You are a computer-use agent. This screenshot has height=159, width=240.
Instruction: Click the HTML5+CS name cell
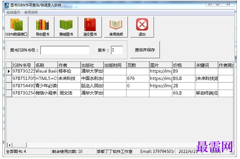46,79
